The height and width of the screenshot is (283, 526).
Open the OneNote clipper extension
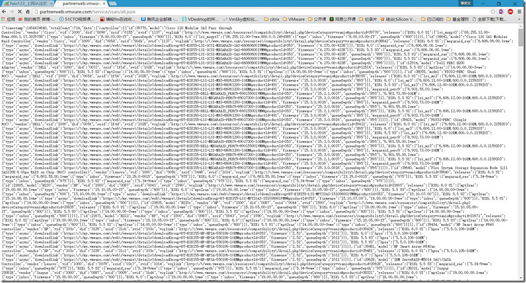tap(501, 12)
